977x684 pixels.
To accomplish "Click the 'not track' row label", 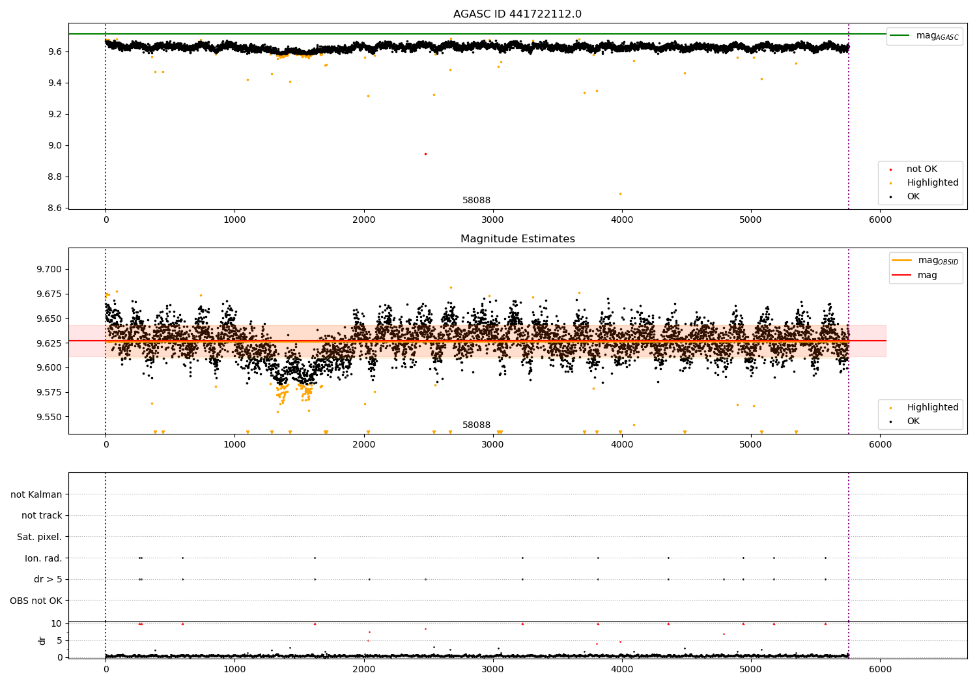I will pyautogui.click(x=42, y=516).
